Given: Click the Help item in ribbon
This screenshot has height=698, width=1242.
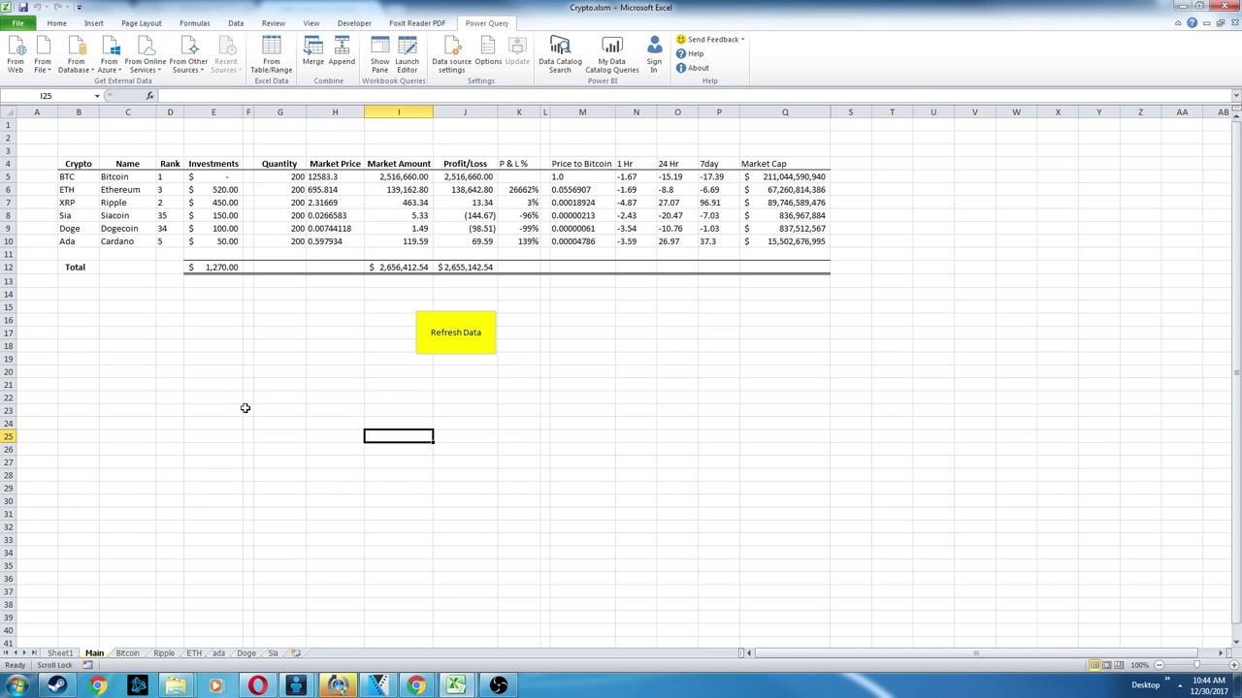Looking at the screenshot, I should pos(690,54).
